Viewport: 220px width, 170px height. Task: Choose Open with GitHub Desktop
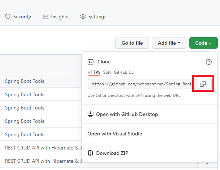click(150, 114)
